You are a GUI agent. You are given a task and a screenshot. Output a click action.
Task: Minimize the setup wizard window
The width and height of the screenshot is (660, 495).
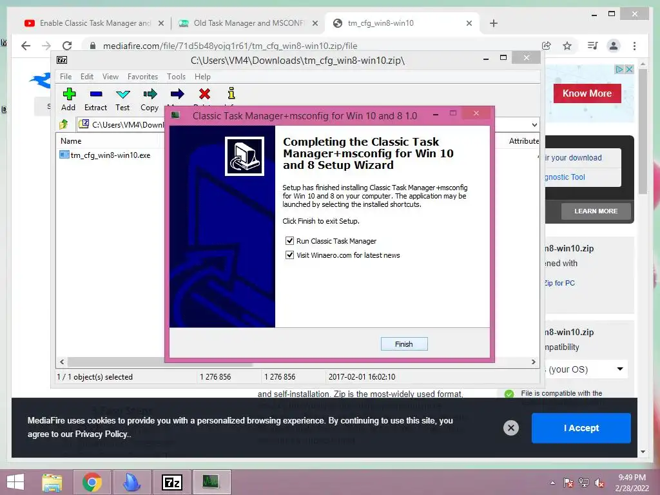[x=436, y=114]
